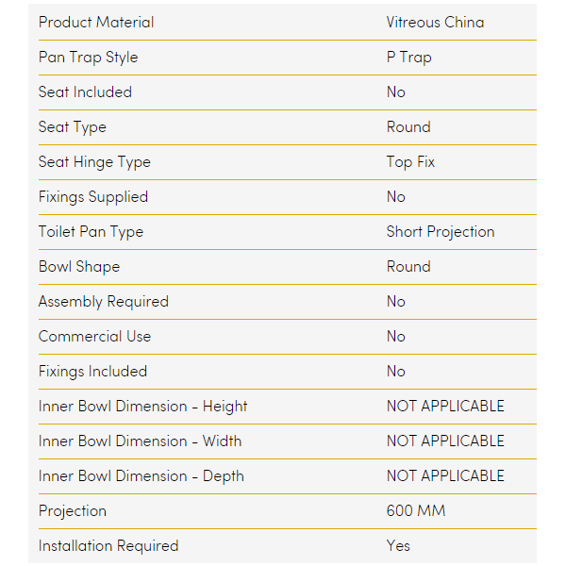Click the Fixings Supplied label
Viewport: 566px width, 566px height.
coord(93,196)
